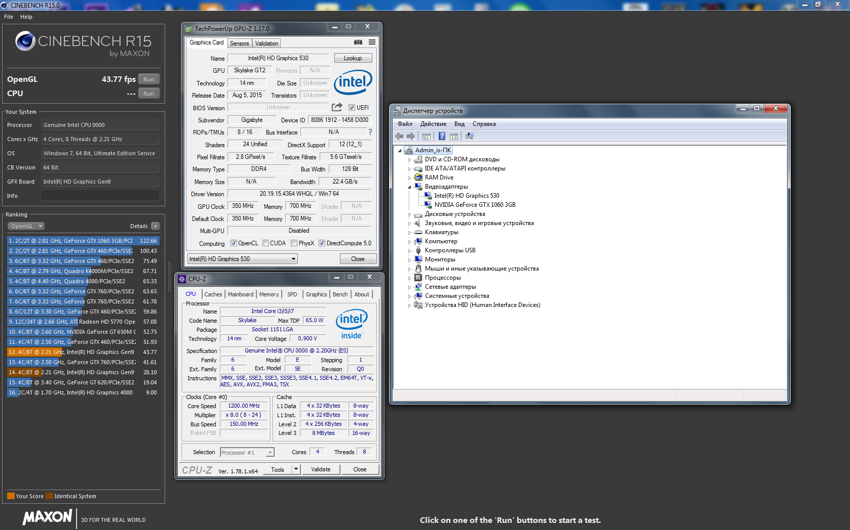
Task: Open the GPU selection dropdown in GPU-Z
Action: click(x=242, y=259)
